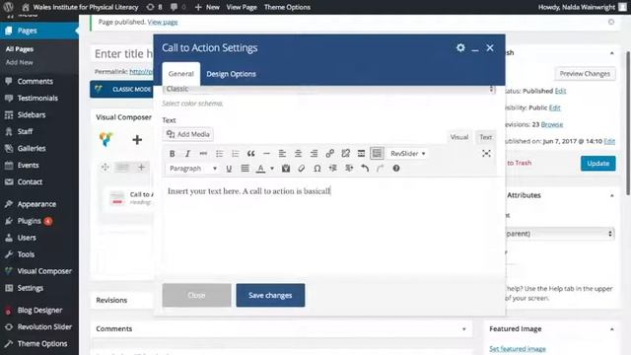
Task: Insert a bulleted list
Action: point(219,154)
